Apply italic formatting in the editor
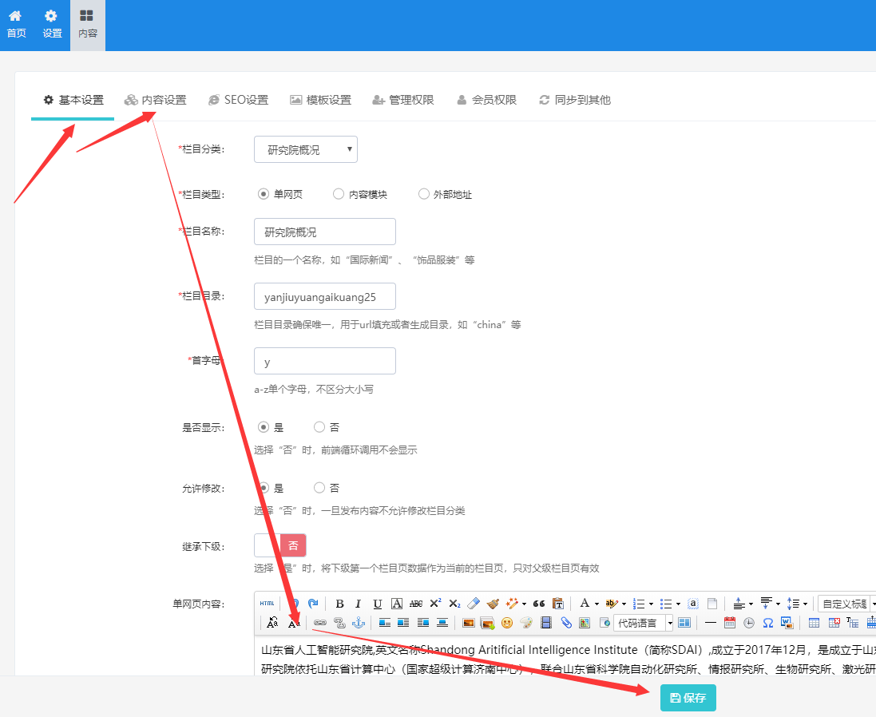Image resolution: width=876 pixels, height=717 pixels. pos(358,604)
